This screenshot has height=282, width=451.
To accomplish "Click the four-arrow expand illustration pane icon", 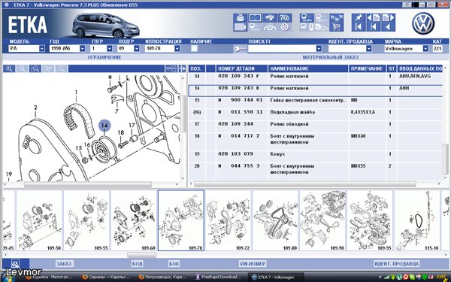I will tap(182, 68).
